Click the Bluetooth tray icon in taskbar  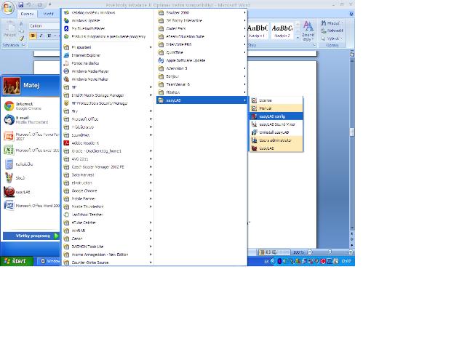tap(279, 261)
